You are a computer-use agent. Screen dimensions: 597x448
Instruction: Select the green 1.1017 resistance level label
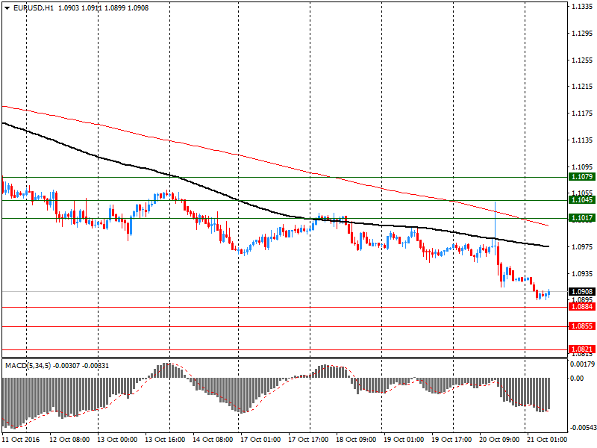pos(582,218)
